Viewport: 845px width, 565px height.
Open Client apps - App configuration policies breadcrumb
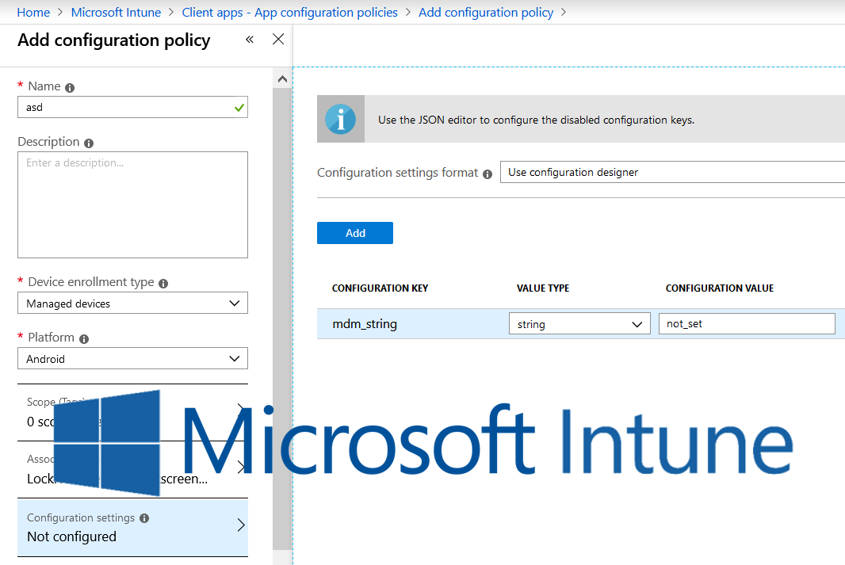click(290, 13)
